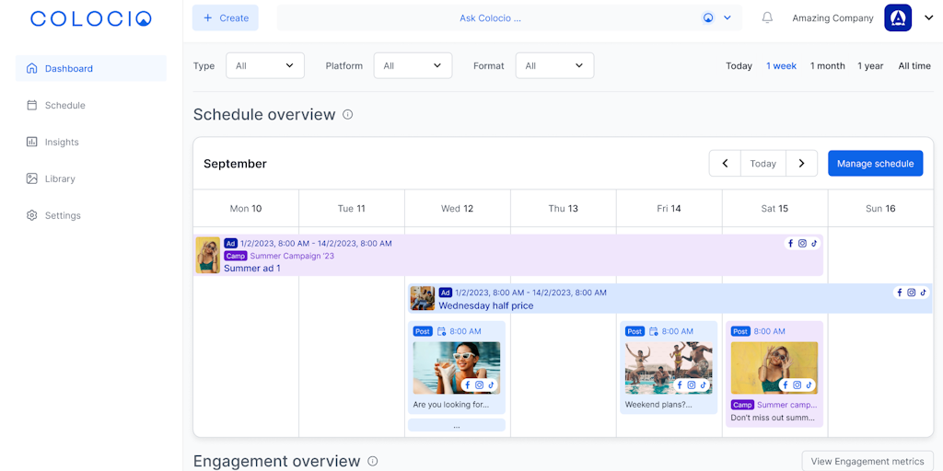Open Insights in the sidebar
Screen dimensions: 943x471
(62, 142)
